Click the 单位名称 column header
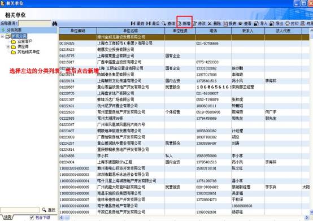The image size is (313, 221). (x=131, y=31)
